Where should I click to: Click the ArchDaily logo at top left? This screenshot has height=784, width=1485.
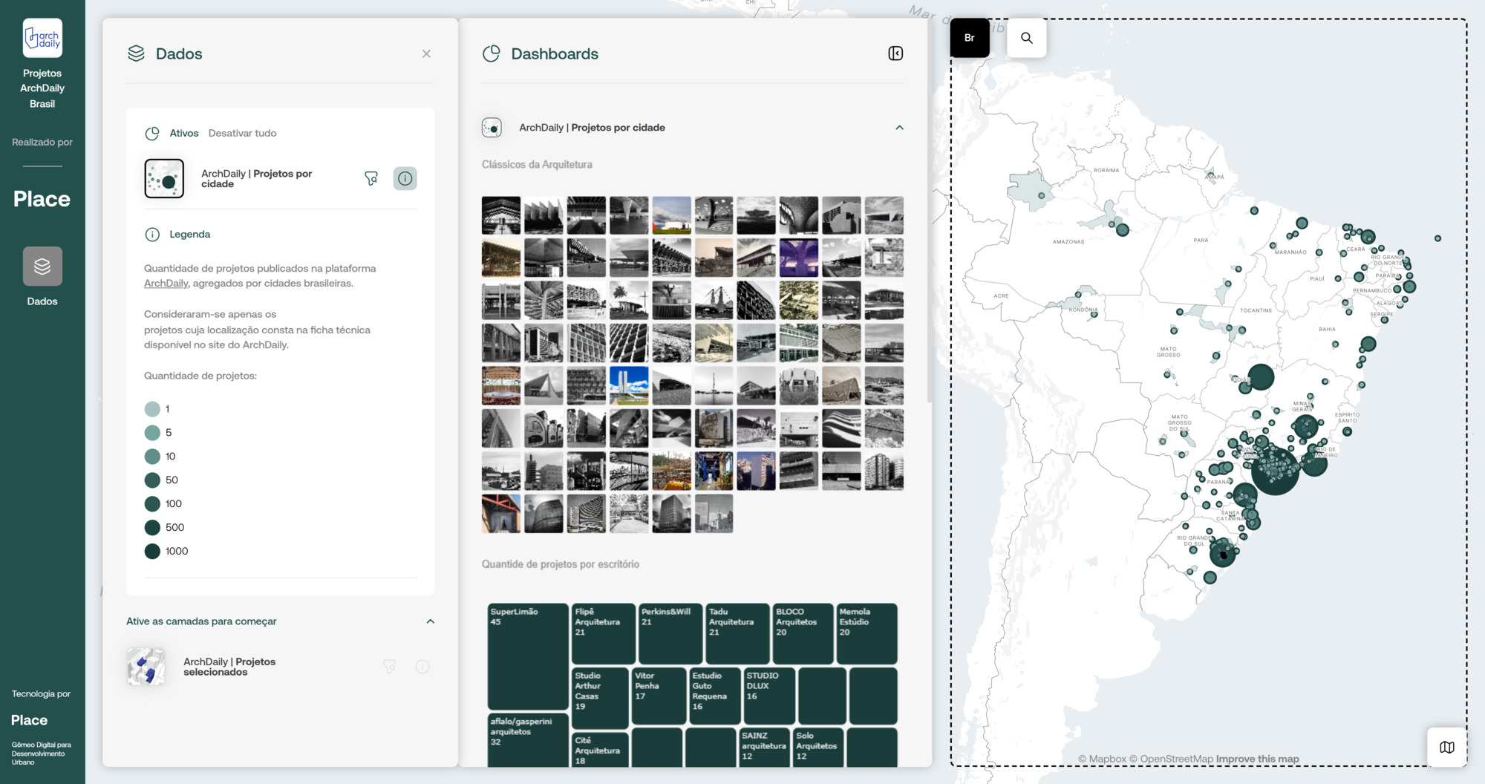click(x=42, y=37)
